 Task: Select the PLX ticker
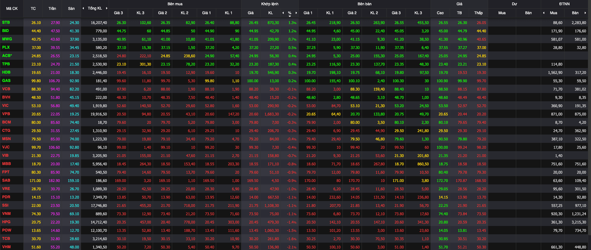click(x=6, y=47)
